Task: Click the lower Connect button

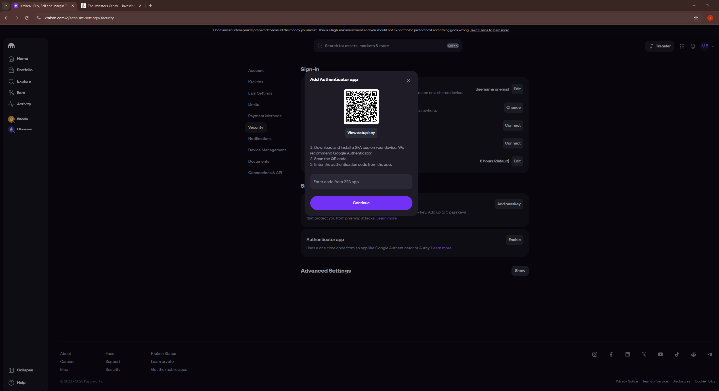Action: coord(513,143)
